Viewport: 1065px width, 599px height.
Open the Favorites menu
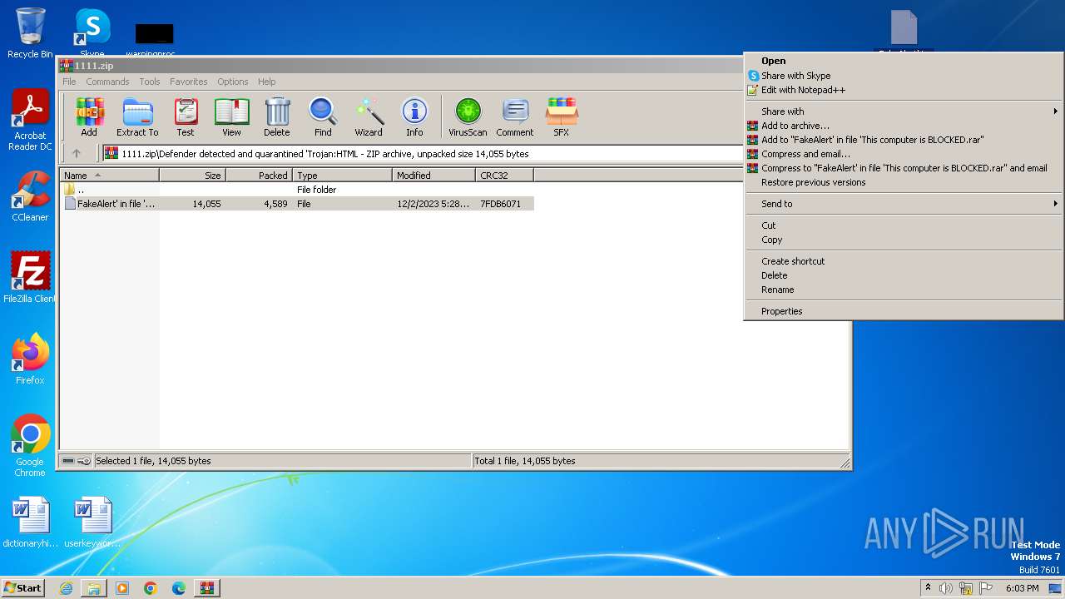189,82
